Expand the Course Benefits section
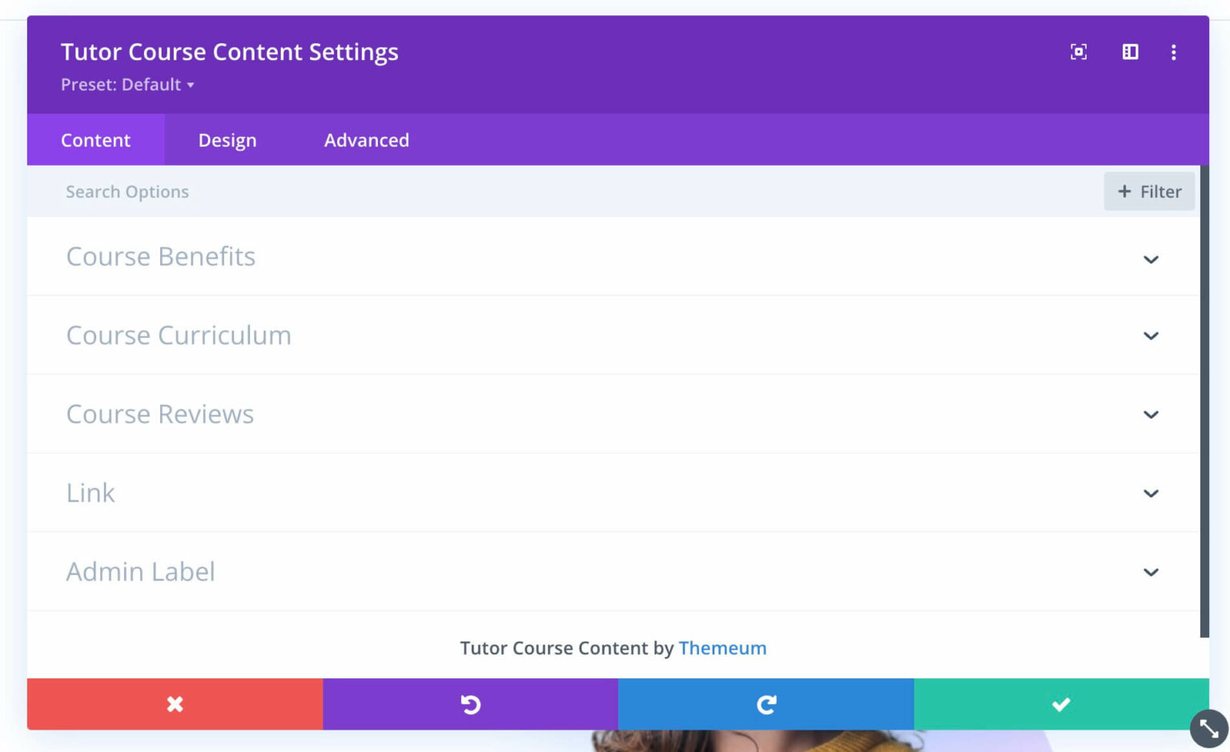The width and height of the screenshot is (1230, 752). point(1151,259)
